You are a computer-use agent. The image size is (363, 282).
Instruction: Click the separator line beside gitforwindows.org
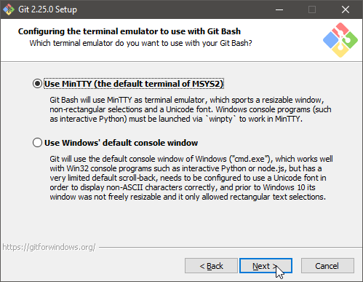coord(231,248)
